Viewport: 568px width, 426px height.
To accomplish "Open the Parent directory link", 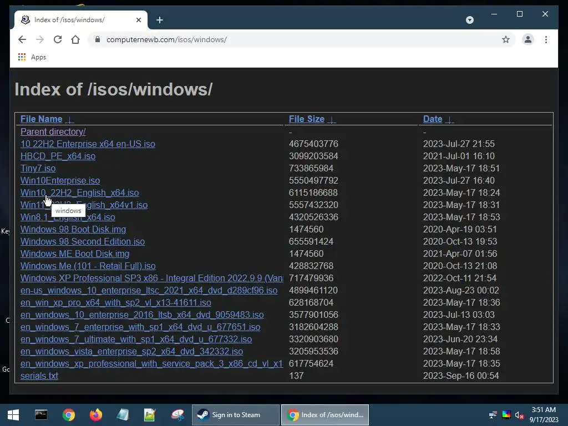I will pos(53,131).
